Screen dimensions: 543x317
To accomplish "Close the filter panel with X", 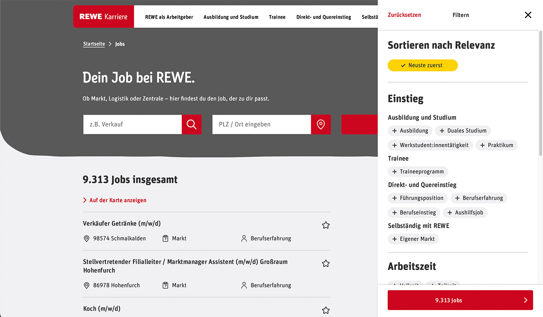I will click(x=528, y=15).
